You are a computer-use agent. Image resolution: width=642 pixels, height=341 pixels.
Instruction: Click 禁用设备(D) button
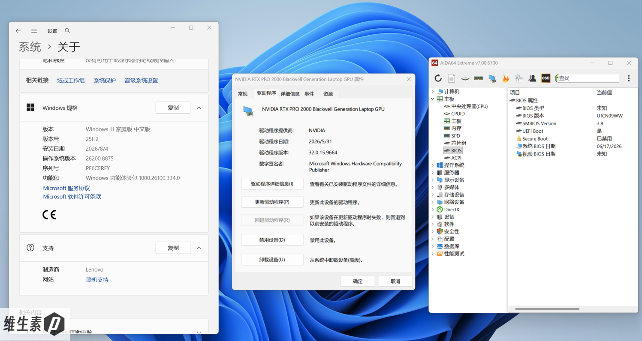tap(272, 240)
